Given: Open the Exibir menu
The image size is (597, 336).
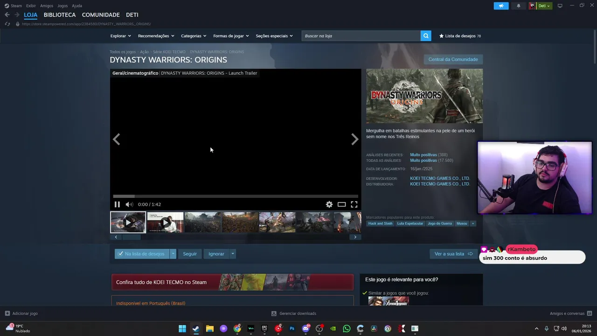Looking at the screenshot, I should click(x=31, y=6).
